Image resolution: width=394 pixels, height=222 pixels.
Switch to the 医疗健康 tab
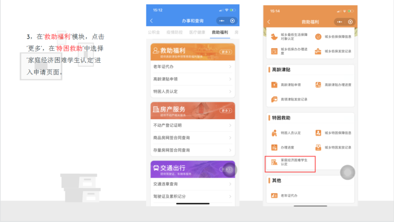[x=197, y=32]
